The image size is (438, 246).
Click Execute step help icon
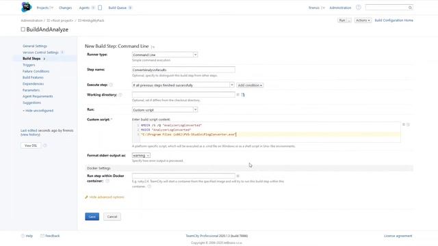point(111,85)
